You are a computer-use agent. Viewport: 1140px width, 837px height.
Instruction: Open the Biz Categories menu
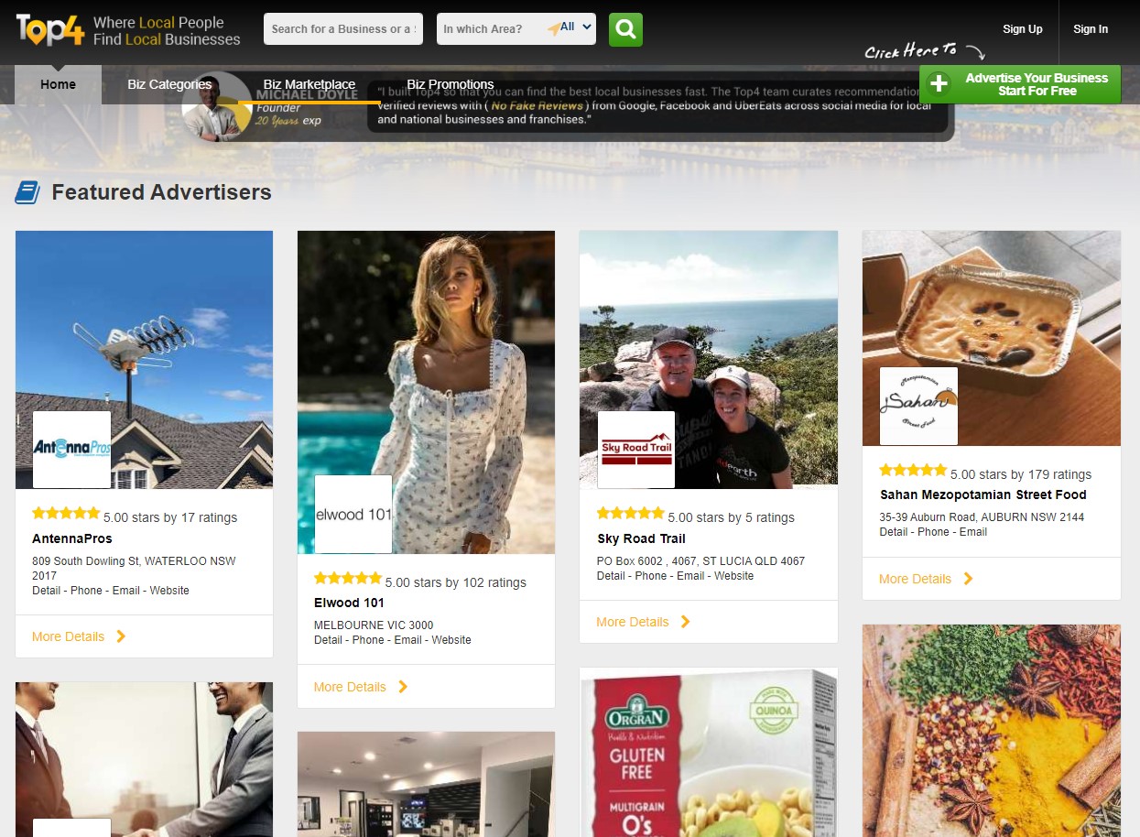point(169,84)
